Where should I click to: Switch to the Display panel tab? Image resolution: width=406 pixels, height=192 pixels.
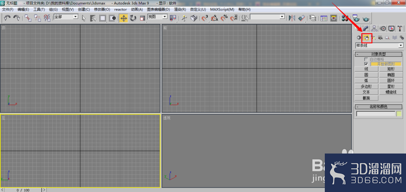click(x=391, y=28)
